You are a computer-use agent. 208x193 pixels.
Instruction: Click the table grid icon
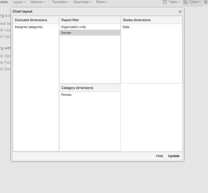[165, 2]
